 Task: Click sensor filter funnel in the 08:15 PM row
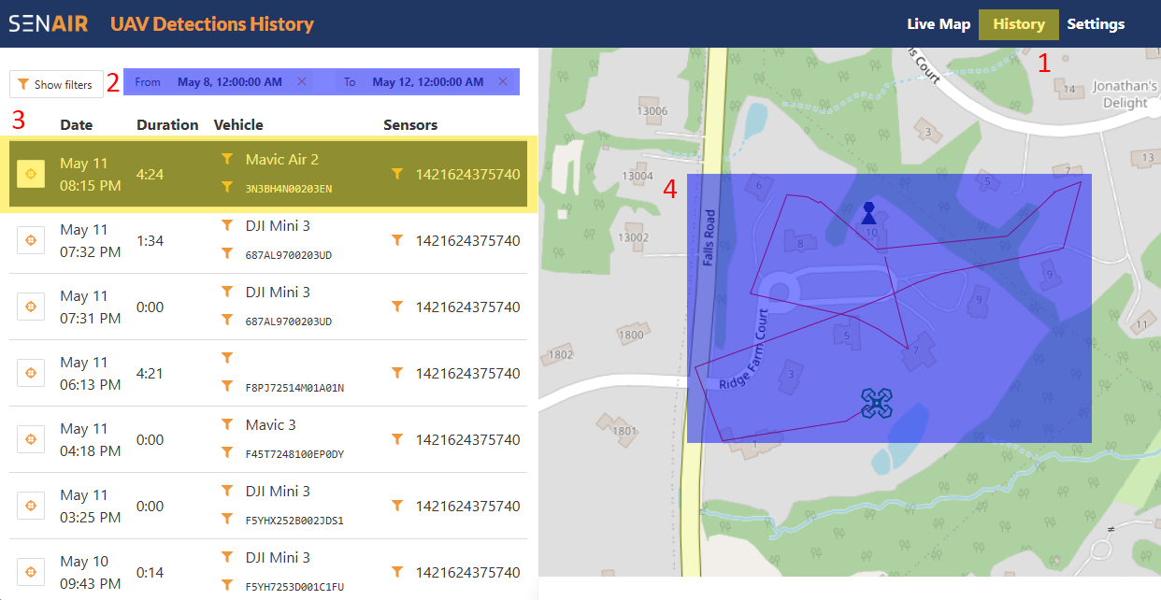[397, 174]
